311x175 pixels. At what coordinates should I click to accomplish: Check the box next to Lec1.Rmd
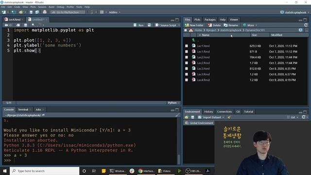[x=187, y=52]
